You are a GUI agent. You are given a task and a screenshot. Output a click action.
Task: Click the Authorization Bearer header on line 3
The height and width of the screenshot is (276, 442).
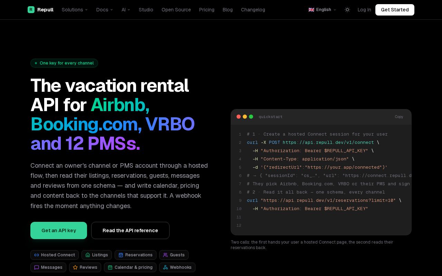[313, 151]
